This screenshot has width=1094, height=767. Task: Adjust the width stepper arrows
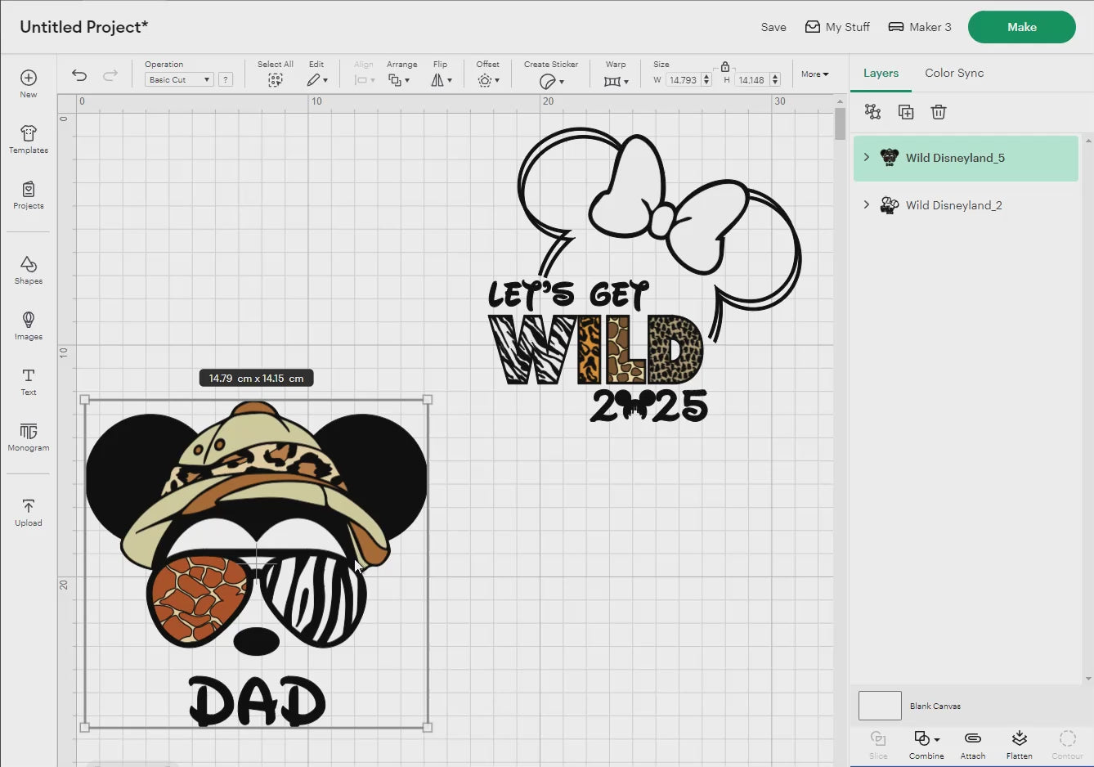[x=706, y=80]
